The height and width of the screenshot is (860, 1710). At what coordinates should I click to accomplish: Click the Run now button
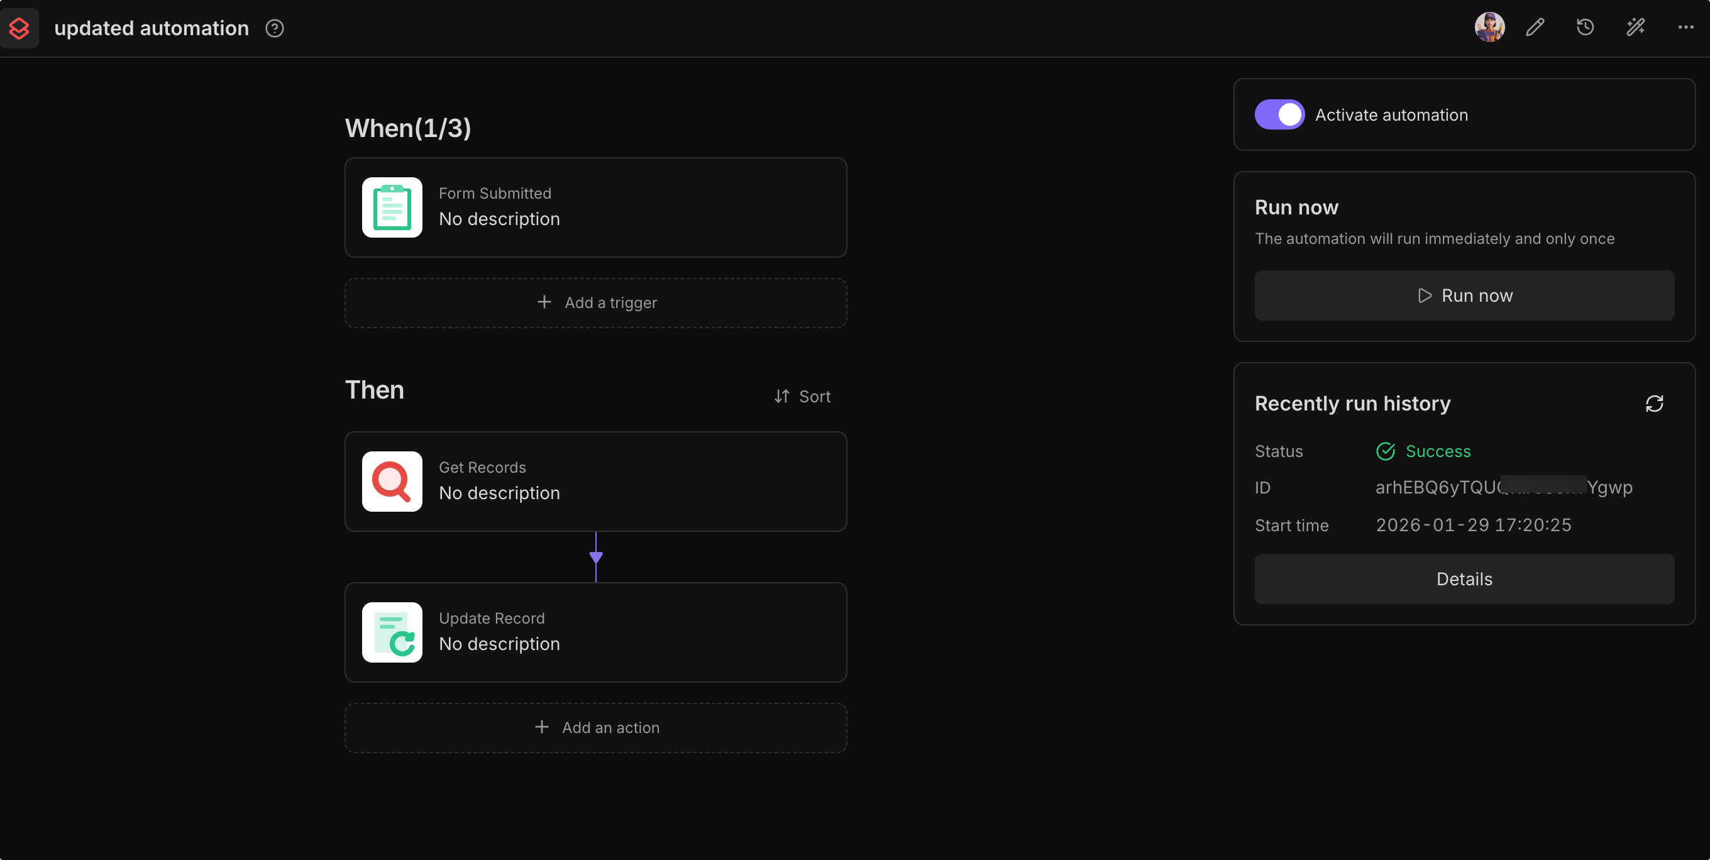[x=1464, y=295]
